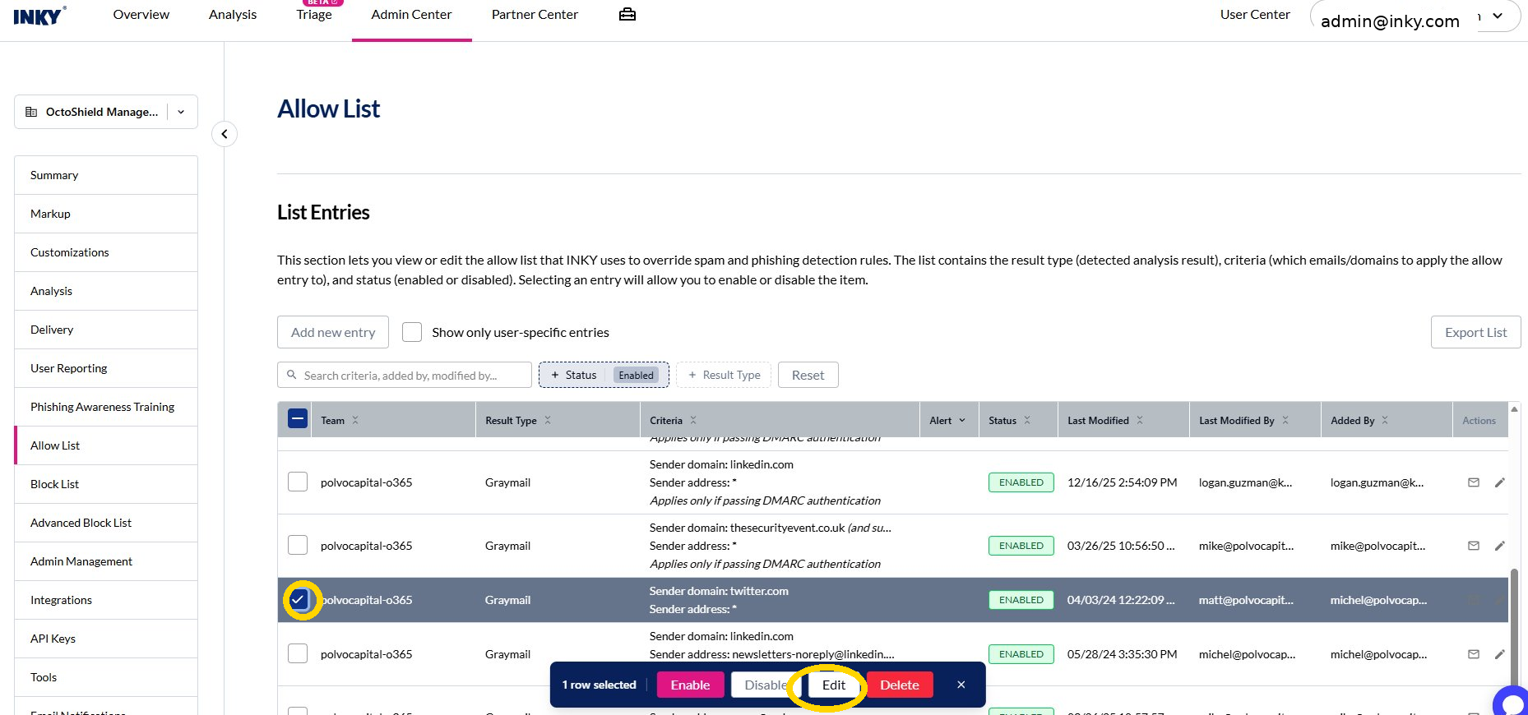Sort by the Team column icon
1528x715 pixels.
pyautogui.click(x=355, y=420)
